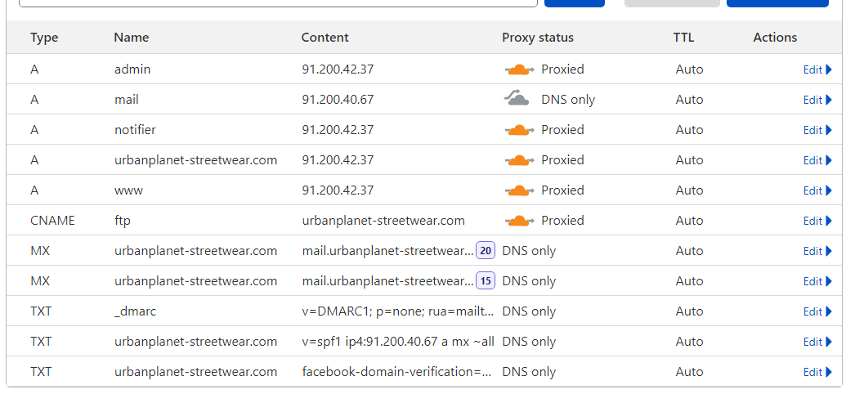Sort records by the Name column header
The height and width of the screenshot is (394, 846).
(x=131, y=38)
